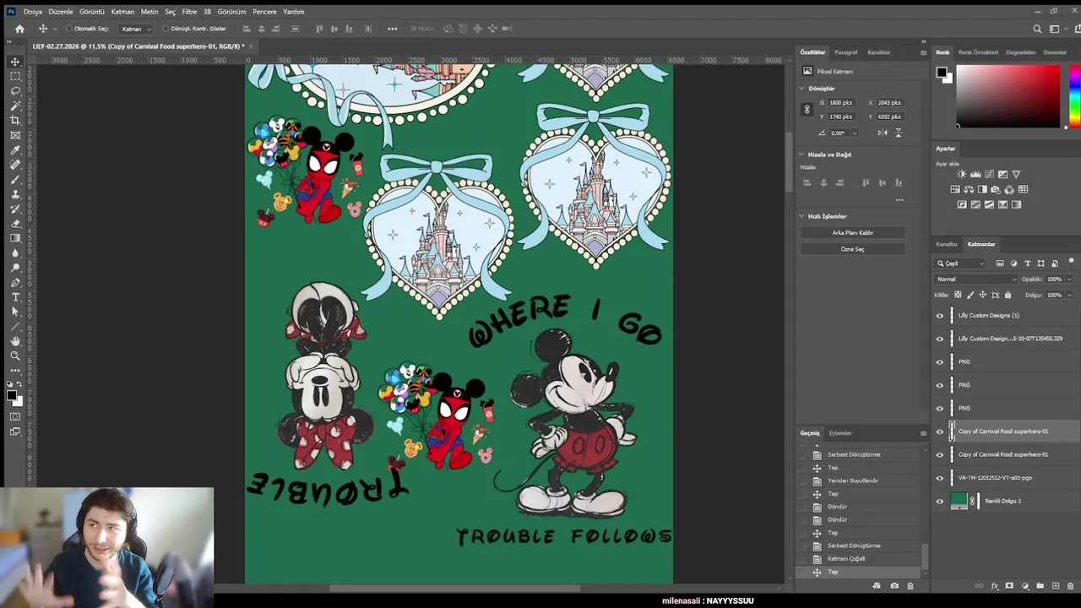
Task: Click the new group folder icon
Action: point(1040,586)
